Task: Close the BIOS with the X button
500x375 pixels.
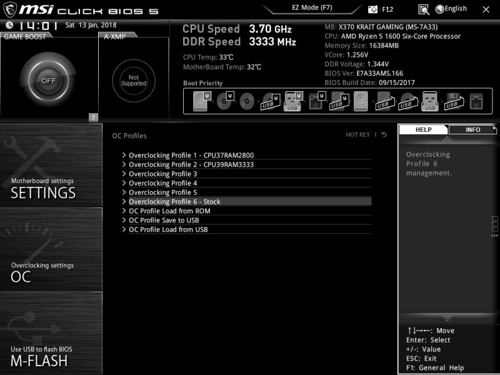Action: [486, 9]
